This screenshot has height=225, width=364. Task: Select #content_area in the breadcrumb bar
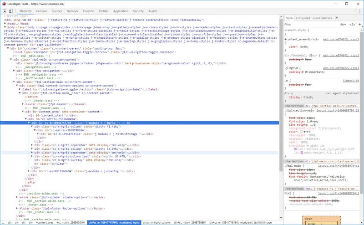point(45,222)
